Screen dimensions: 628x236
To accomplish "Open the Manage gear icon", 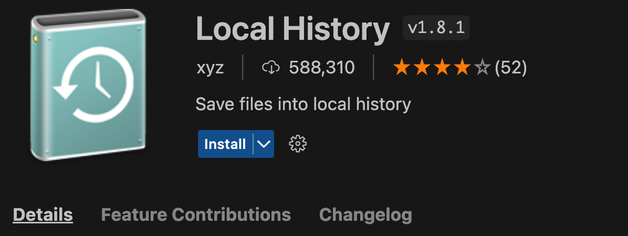I will tap(298, 144).
